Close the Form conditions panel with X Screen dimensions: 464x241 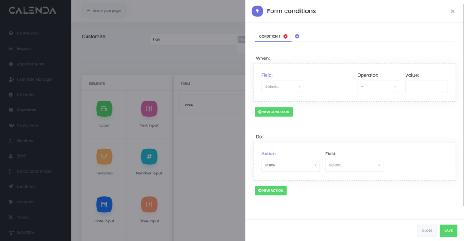point(452,11)
